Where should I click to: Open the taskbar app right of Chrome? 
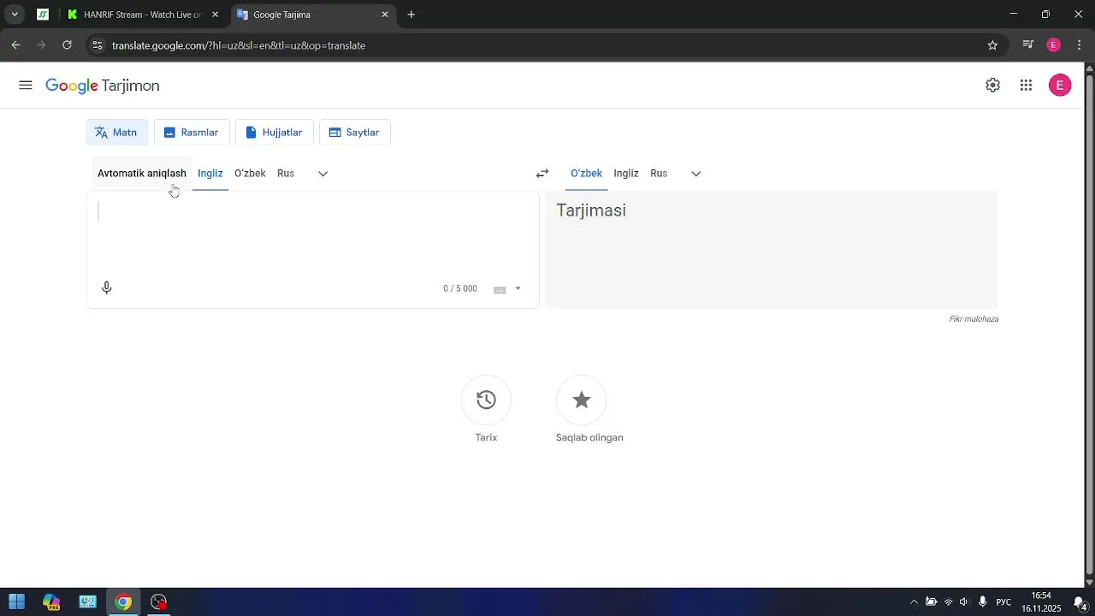[x=159, y=602]
